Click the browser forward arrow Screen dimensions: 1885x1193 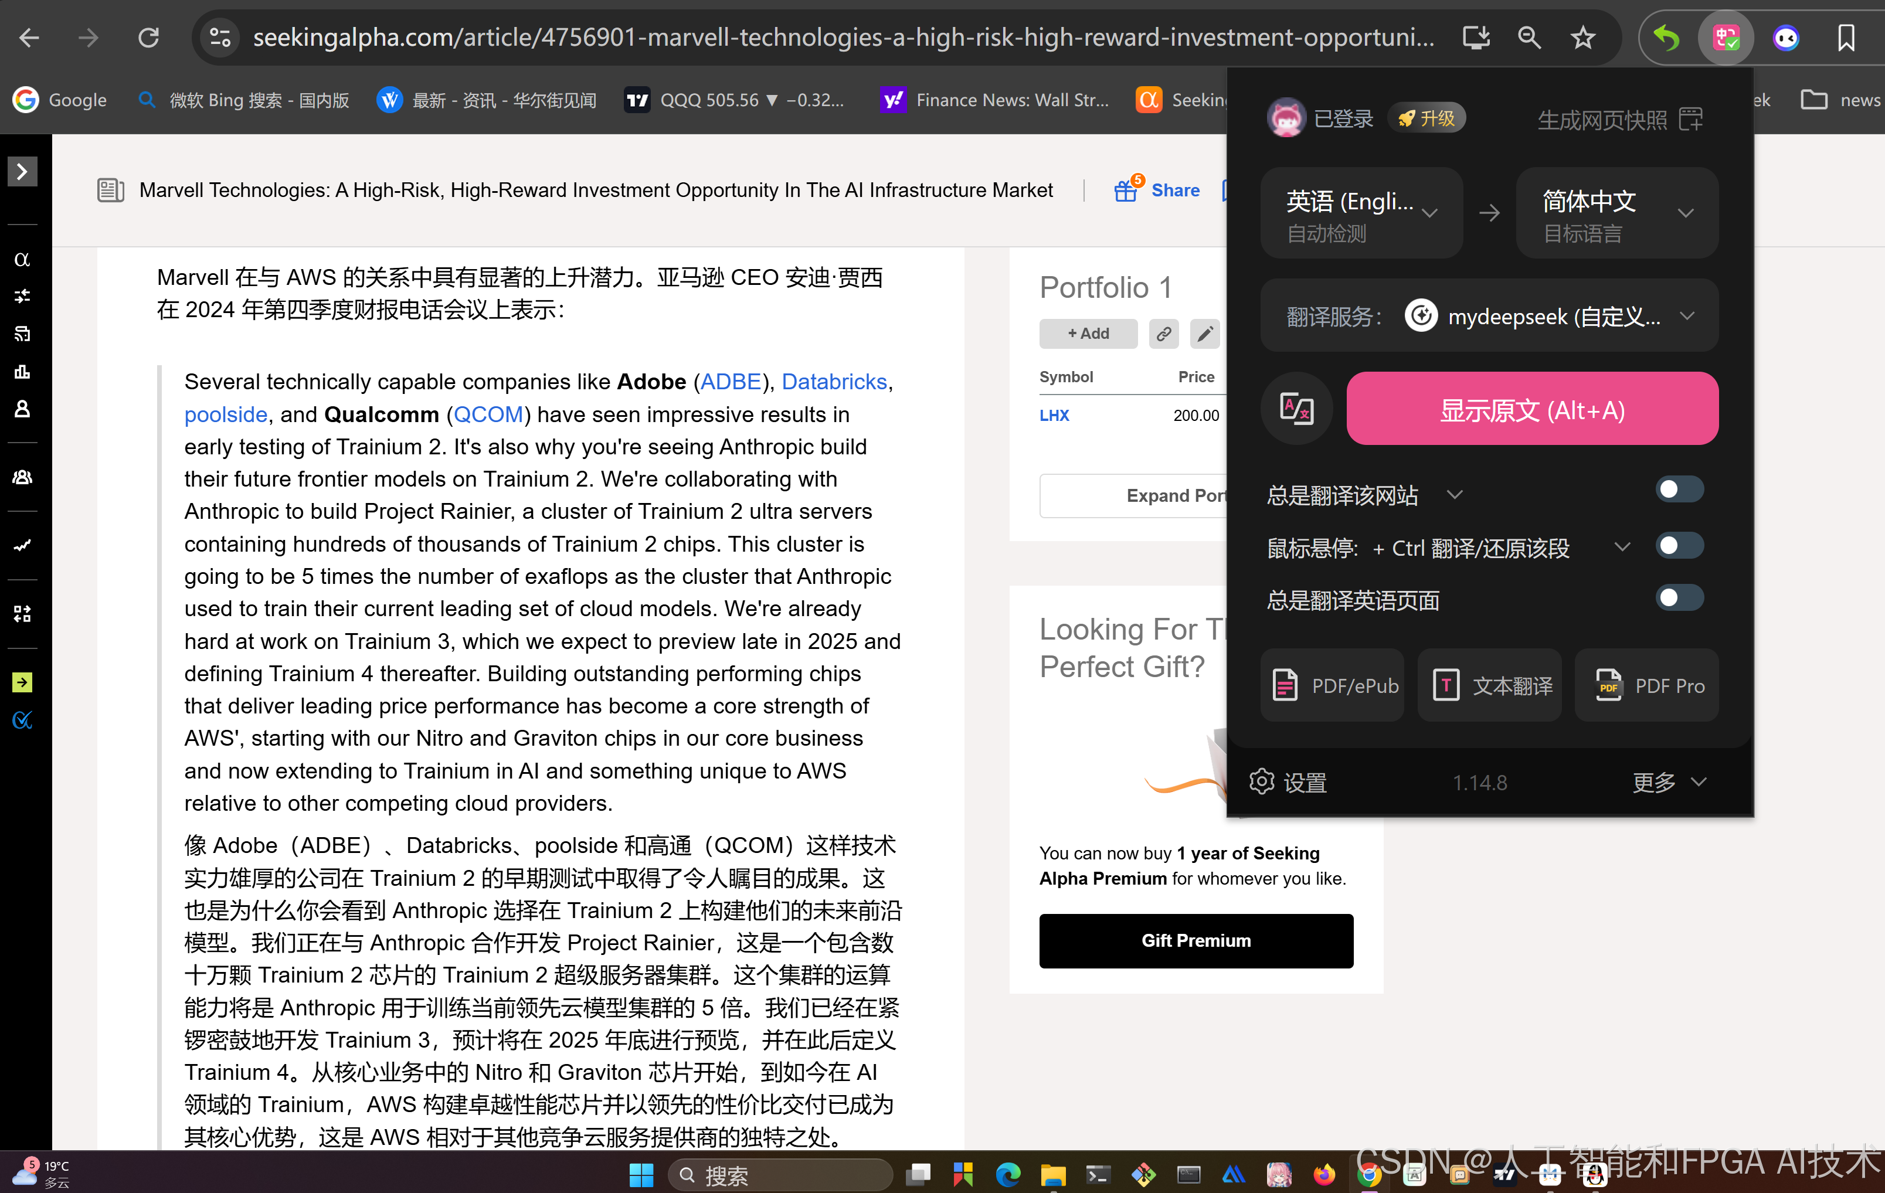[89, 37]
